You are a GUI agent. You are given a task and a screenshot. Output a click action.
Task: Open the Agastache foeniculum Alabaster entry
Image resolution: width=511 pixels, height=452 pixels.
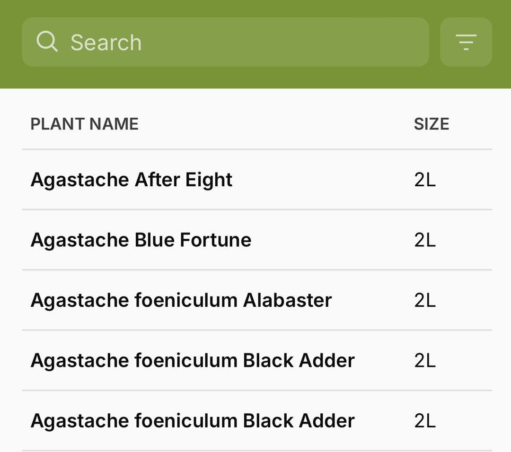181,300
